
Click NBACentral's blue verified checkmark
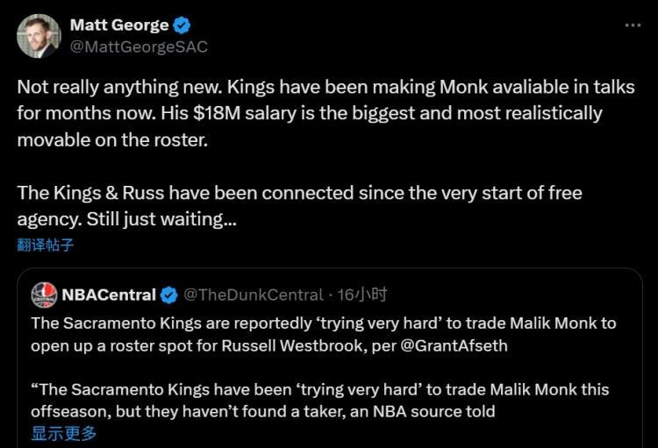tap(169, 295)
